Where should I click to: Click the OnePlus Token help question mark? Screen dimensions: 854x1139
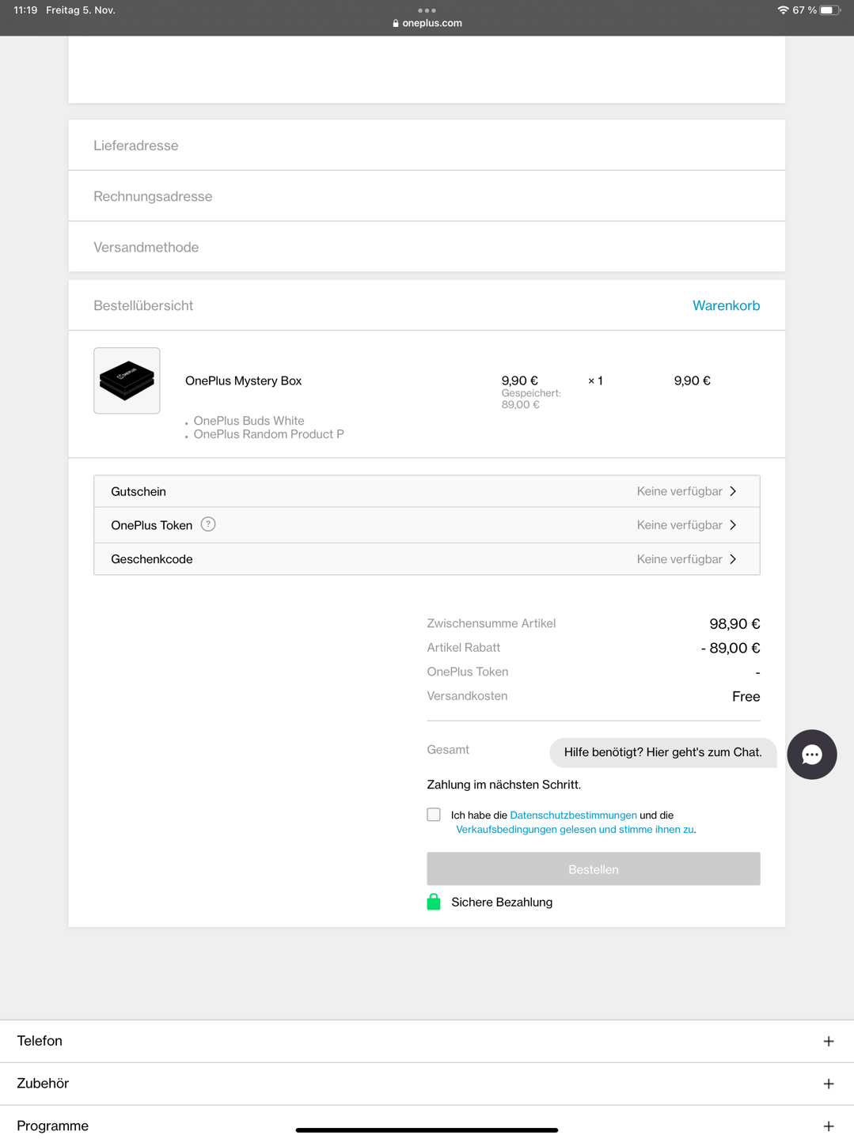tap(208, 524)
